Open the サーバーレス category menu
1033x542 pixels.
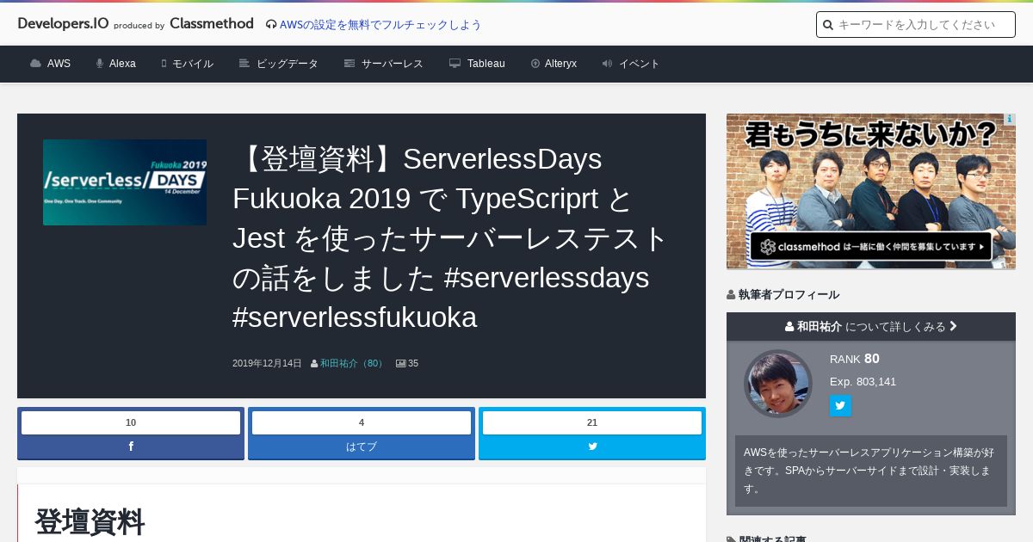[393, 64]
